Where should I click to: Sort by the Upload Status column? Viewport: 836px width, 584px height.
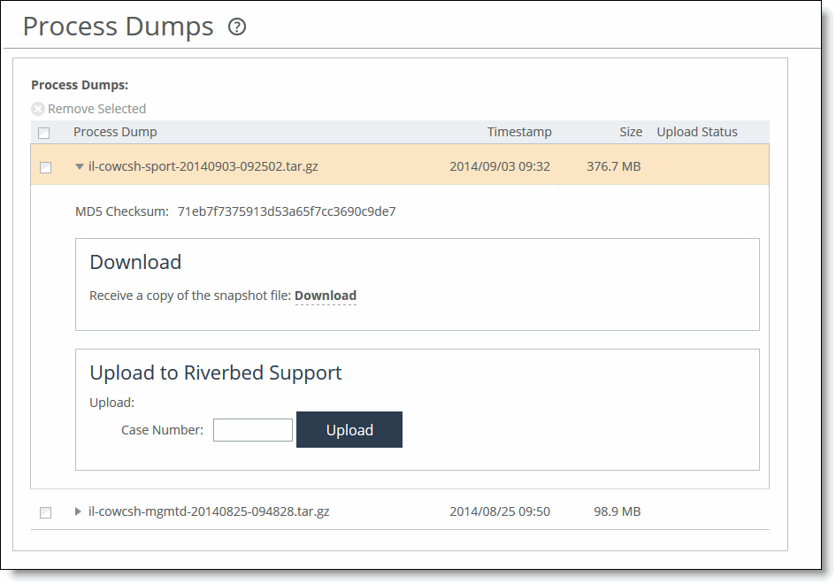tap(696, 131)
